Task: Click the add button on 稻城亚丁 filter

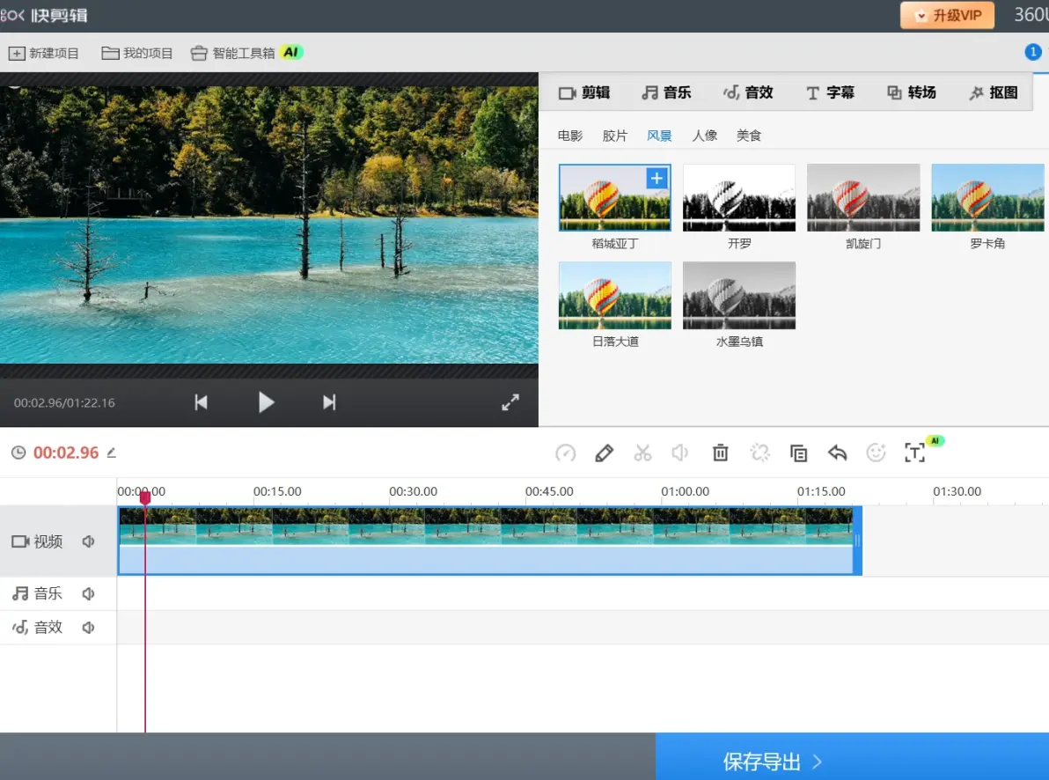Action: [657, 179]
